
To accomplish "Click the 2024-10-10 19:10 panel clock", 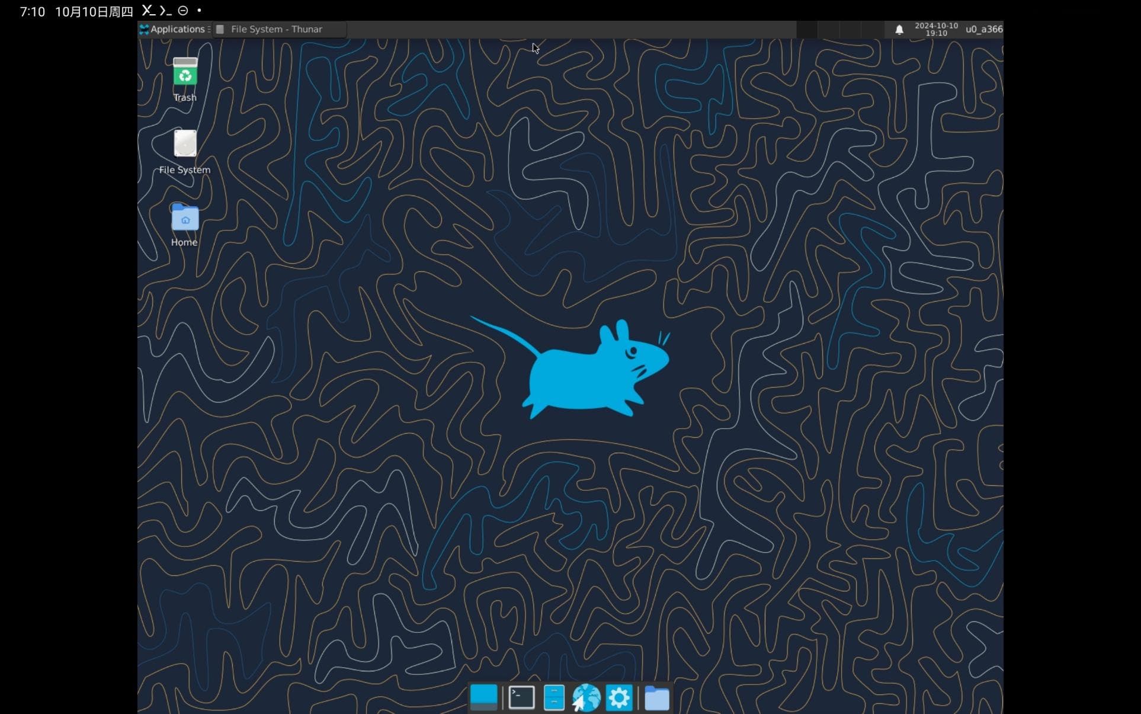I will pyautogui.click(x=936, y=30).
